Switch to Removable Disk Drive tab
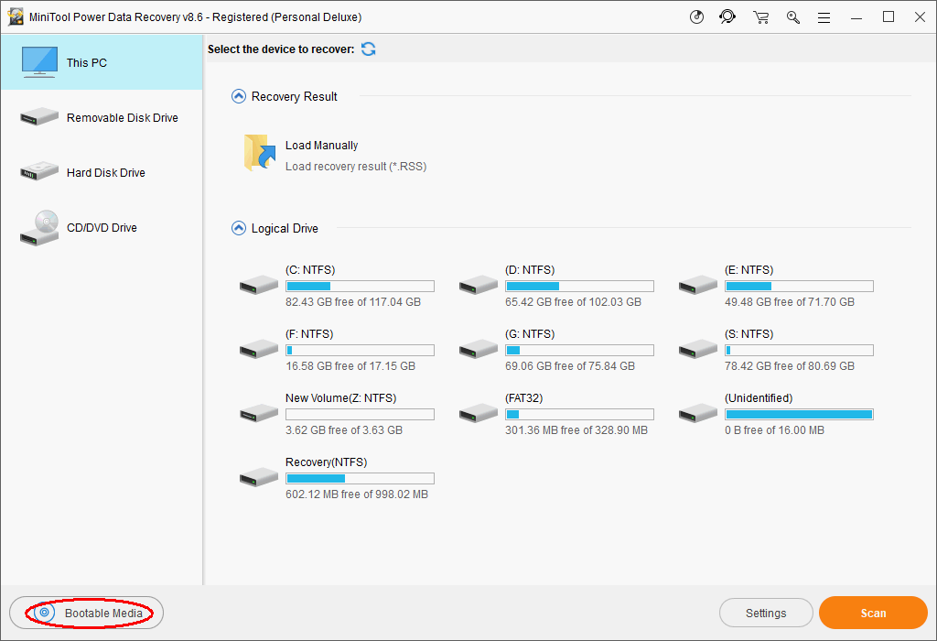The height and width of the screenshot is (641, 937). tap(102, 117)
